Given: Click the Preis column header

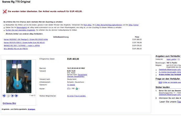Looking at the screenshot, I should [137, 37].
